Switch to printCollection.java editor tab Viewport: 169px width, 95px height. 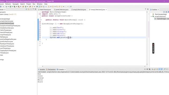pyautogui.click(x=61, y=9)
